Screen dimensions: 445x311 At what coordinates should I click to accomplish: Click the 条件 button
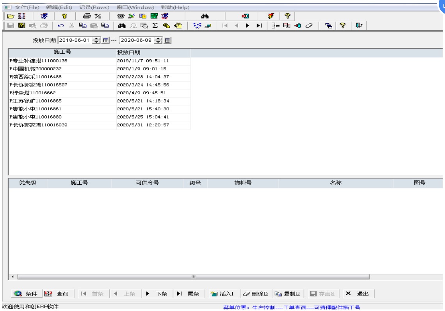[x=26, y=294]
